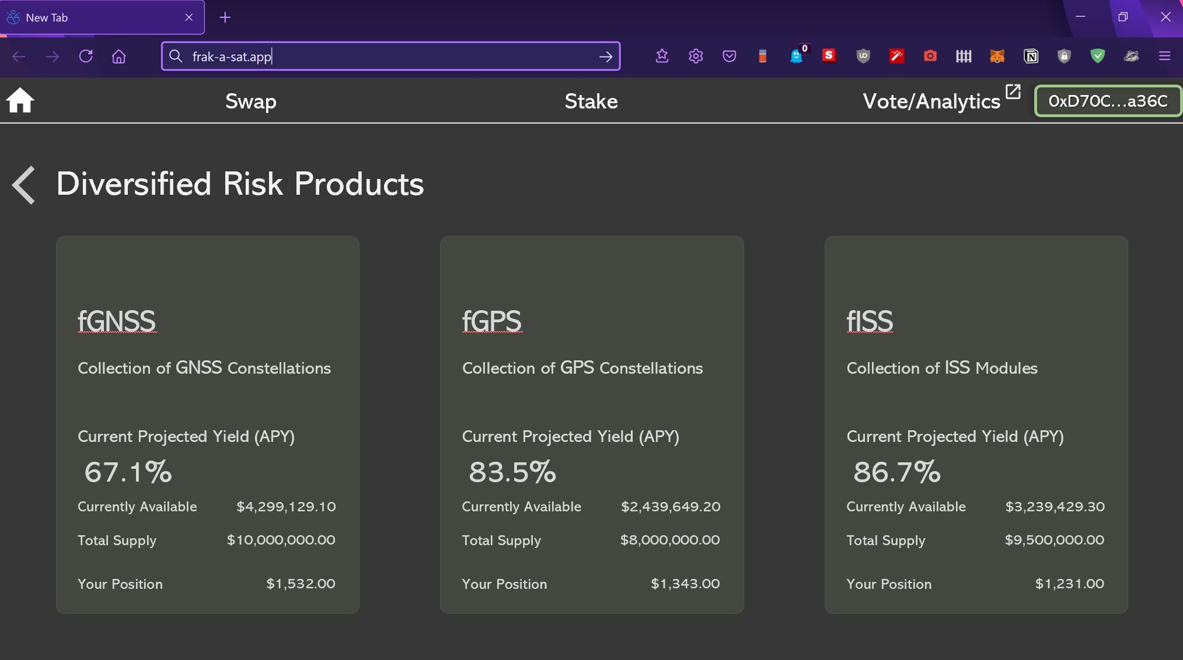Viewport: 1183px width, 660px height.
Task: Click 'Collection of GNSS Constellations' text
Action: coord(204,368)
